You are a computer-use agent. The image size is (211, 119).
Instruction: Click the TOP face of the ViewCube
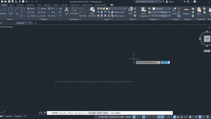click(x=207, y=39)
